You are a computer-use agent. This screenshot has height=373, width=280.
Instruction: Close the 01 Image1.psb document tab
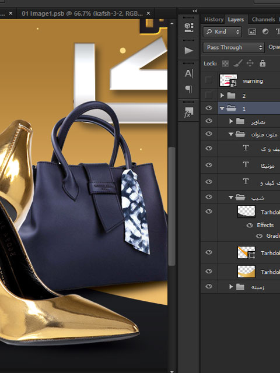pyautogui.click(x=148, y=13)
